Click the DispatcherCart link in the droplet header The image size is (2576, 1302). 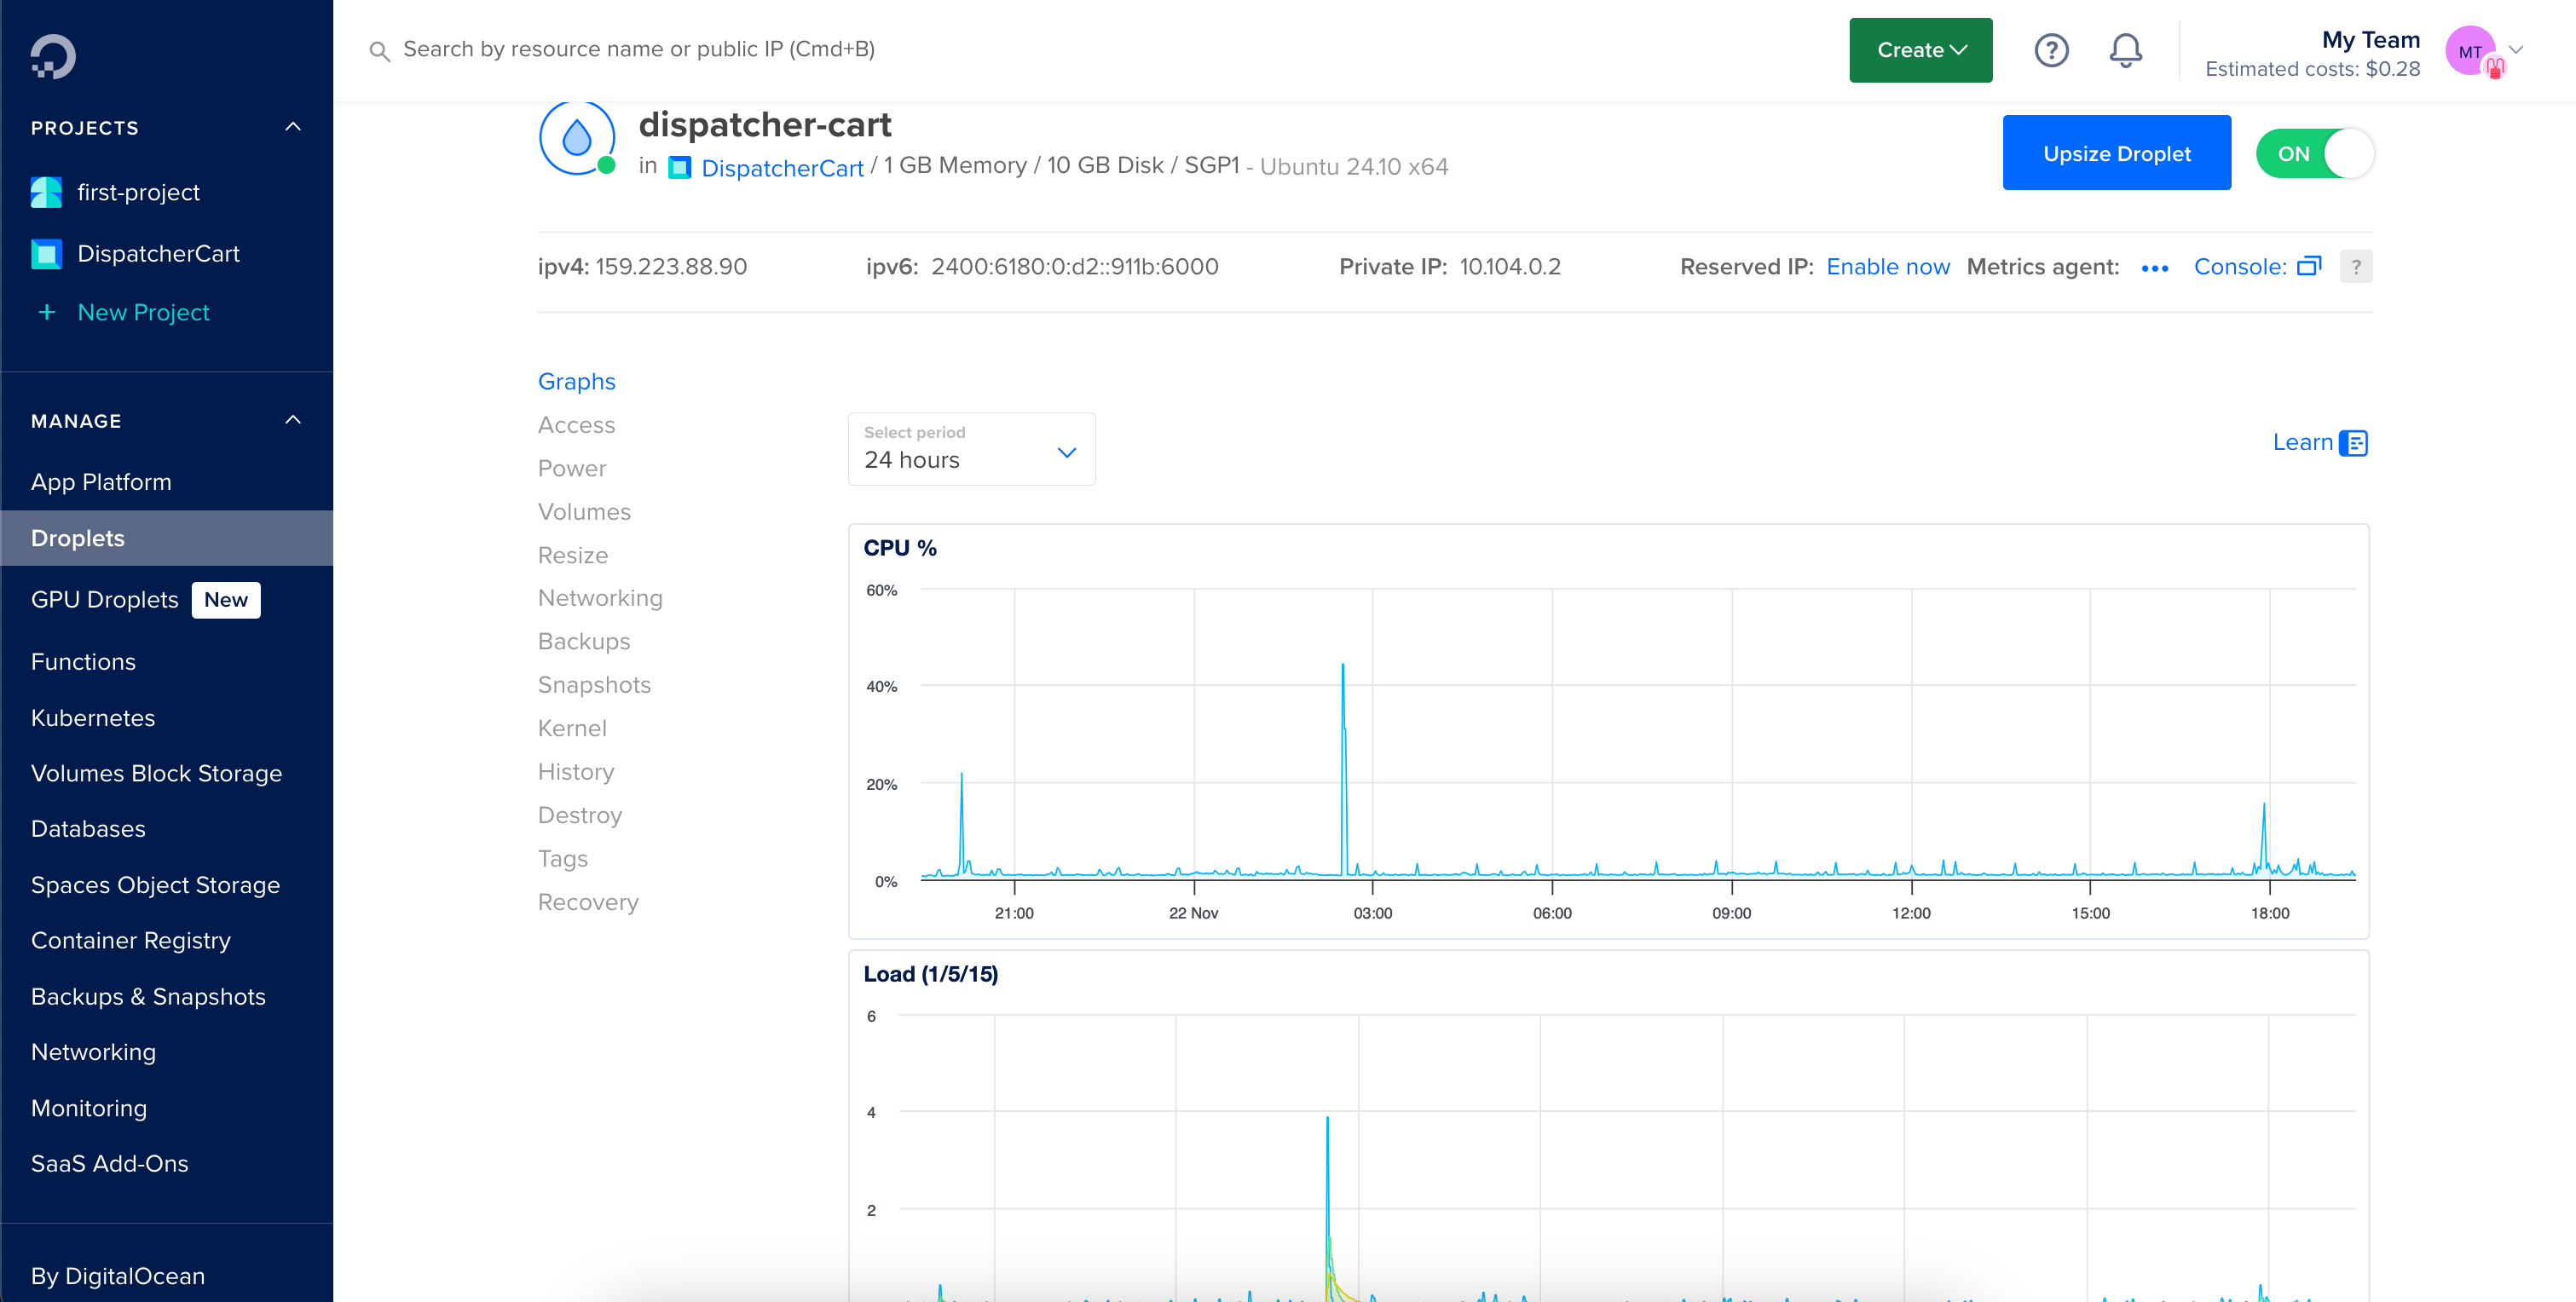click(x=782, y=168)
